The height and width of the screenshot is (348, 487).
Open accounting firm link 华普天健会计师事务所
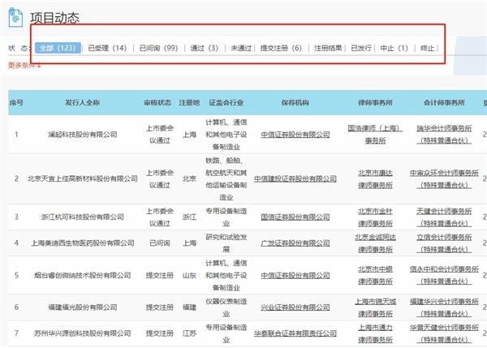pyautogui.click(x=444, y=333)
